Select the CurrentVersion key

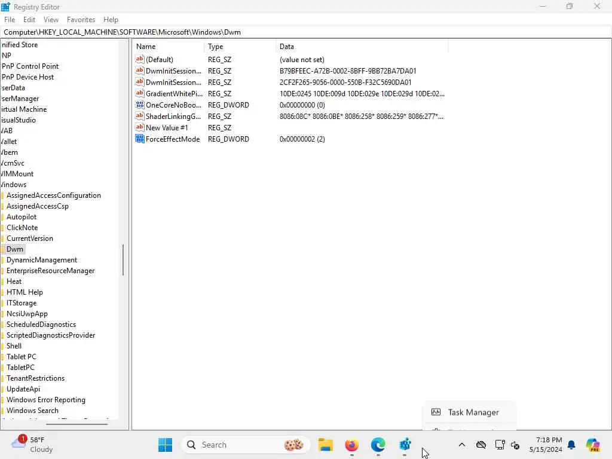[30, 238]
